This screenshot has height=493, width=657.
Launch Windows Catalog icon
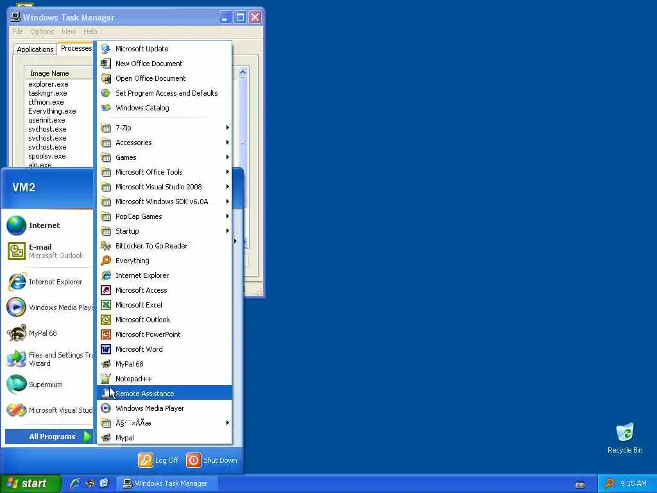pyautogui.click(x=106, y=108)
